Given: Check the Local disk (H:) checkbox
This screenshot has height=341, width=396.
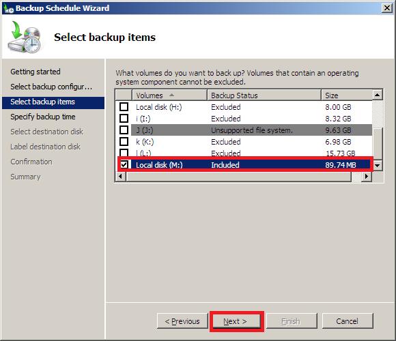Looking at the screenshot, I should (124, 107).
